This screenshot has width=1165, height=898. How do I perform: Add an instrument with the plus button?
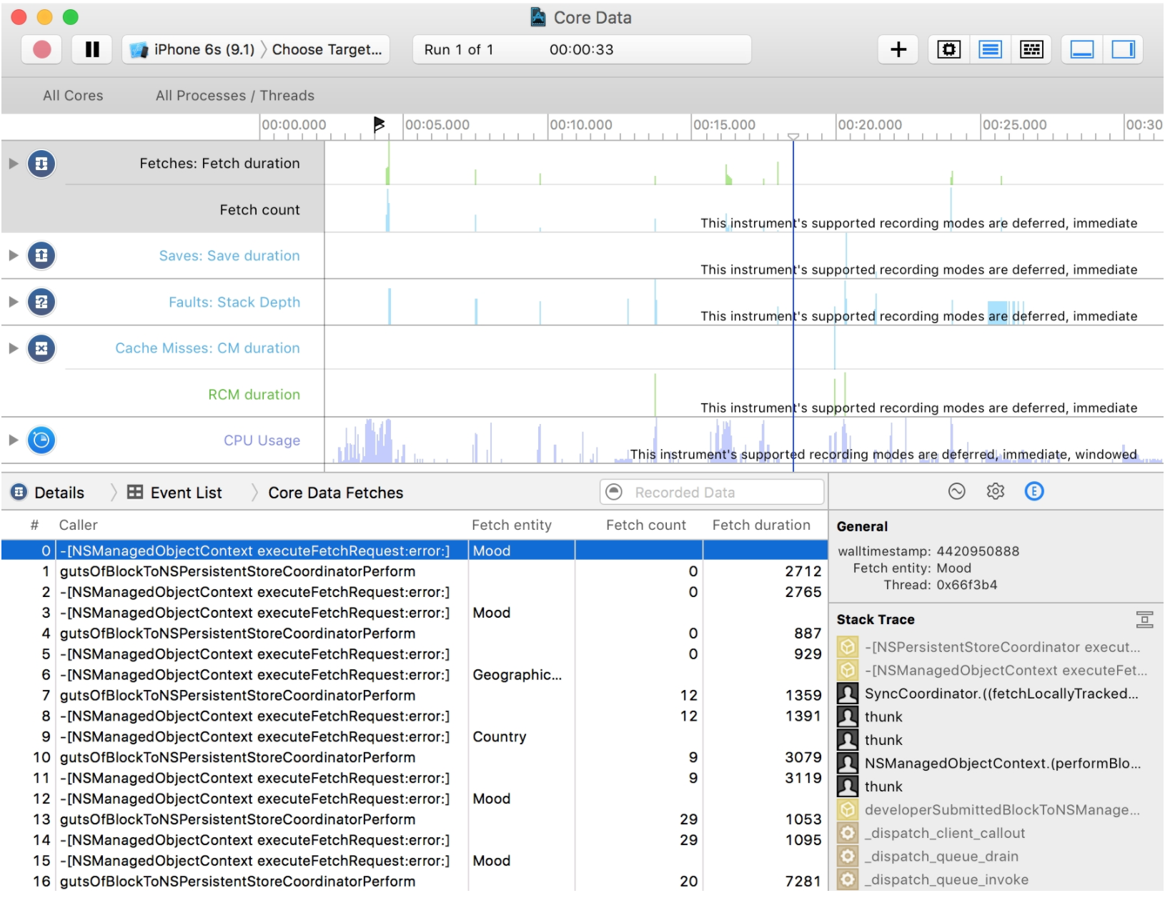point(898,49)
